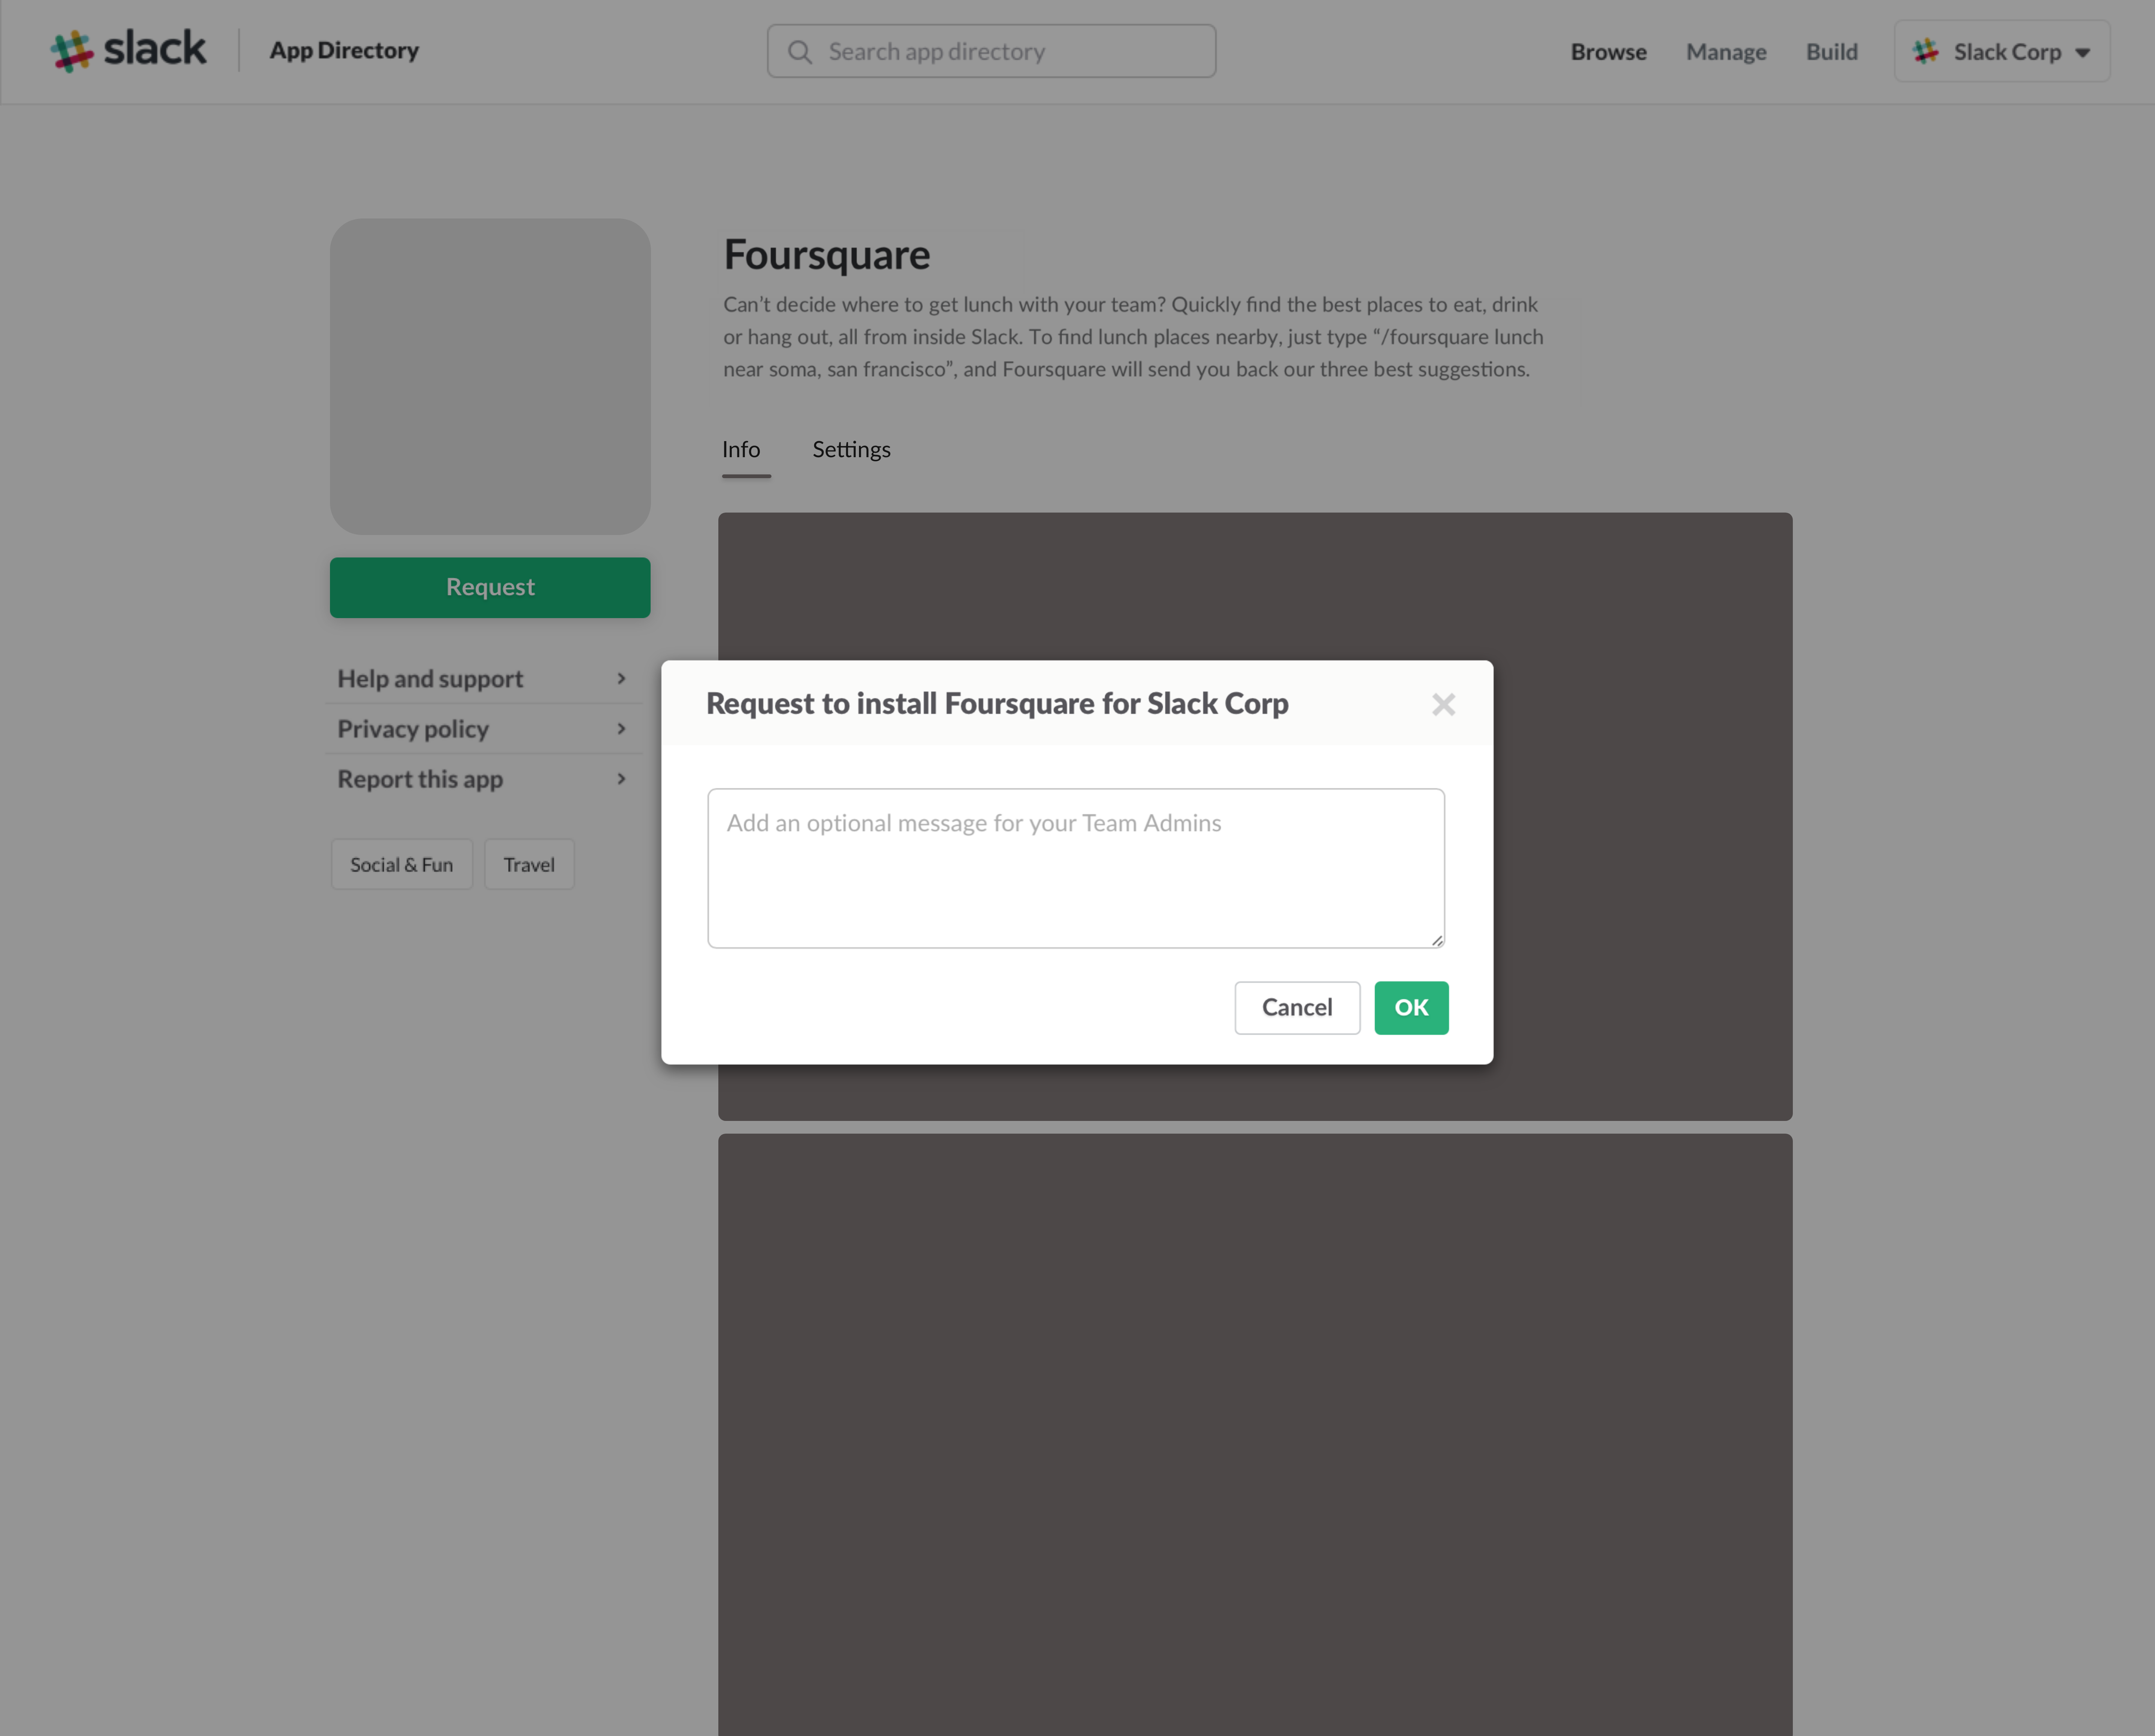
Task: Confirm the request with OK button
Action: point(1411,1008)
